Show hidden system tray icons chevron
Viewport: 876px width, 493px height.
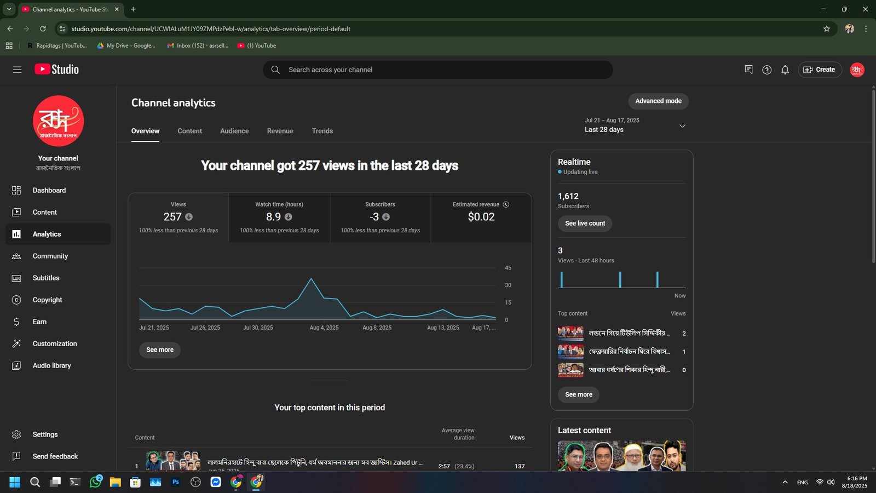point(785,482)
